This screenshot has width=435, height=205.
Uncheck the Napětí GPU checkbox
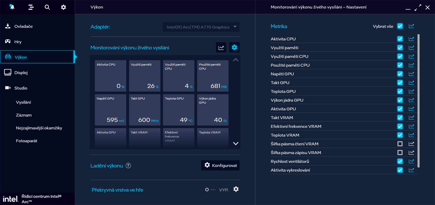click(x=400, y=74)
